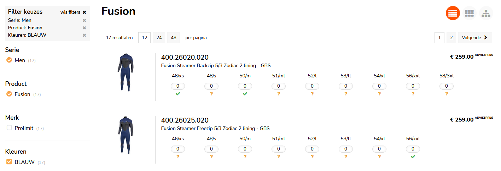The image size is (501, 171).
Task: Remove the Serie: Men filter
Action: (x=84, y=20)
